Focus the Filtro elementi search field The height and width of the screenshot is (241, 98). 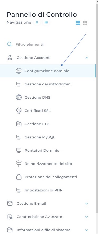pyautogui.click(x=48, y=45)
